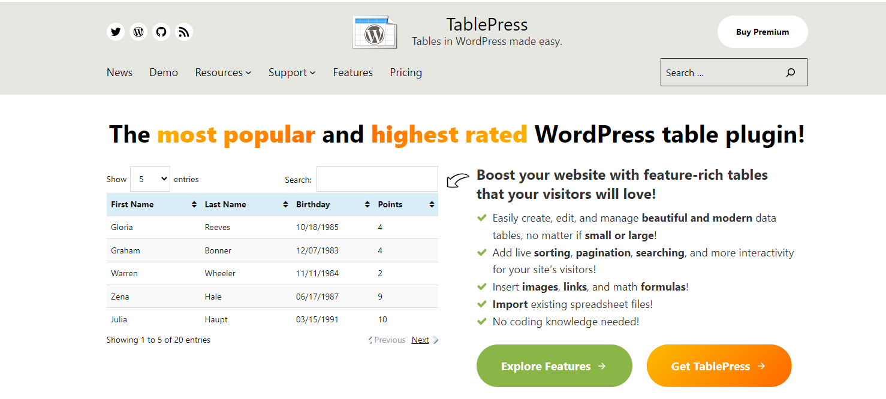Click the birthday 03/15/1991
The width and height of the screenshot is (886, 399).
[317, 319]
